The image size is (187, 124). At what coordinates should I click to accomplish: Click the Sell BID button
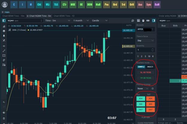pos(150,104)
